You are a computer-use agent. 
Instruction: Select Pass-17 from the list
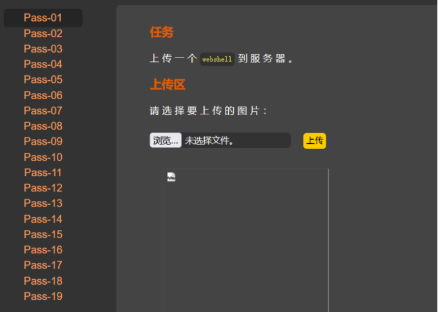click(43, 265)
